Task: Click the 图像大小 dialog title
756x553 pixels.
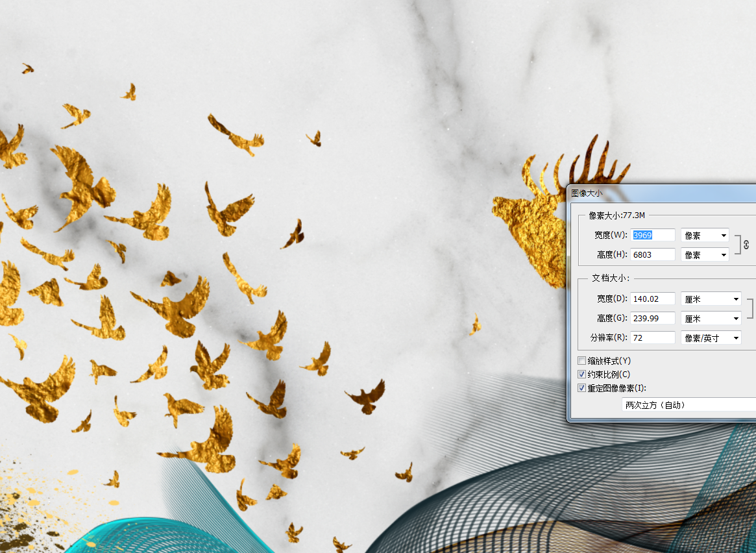Action: click(x=587, y=193)
